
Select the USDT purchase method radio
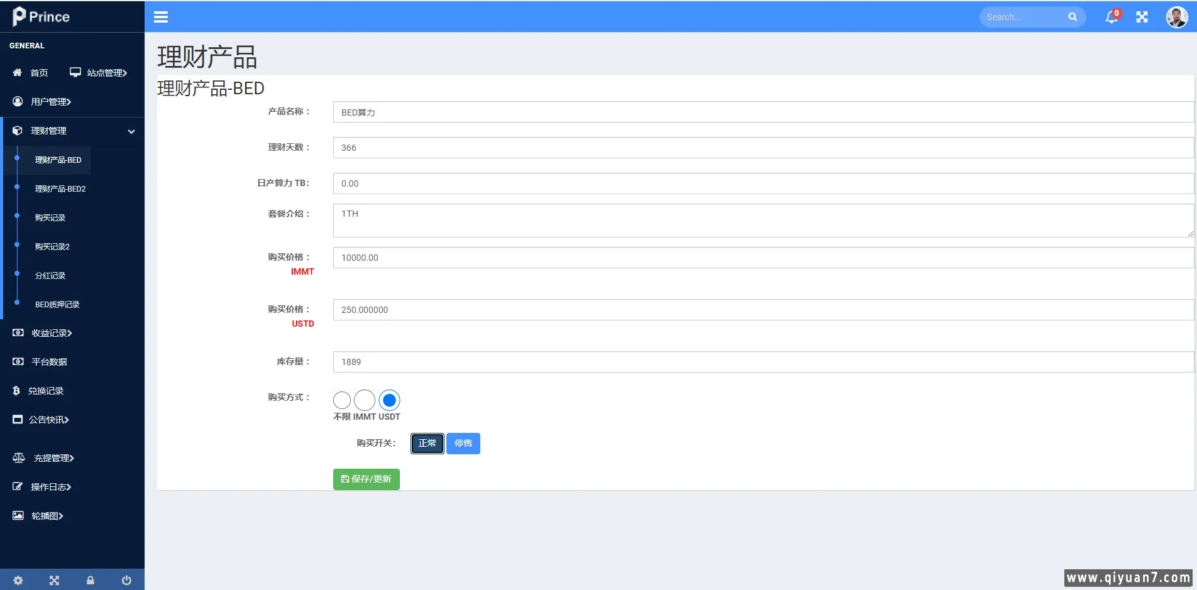tap(389, 400)
